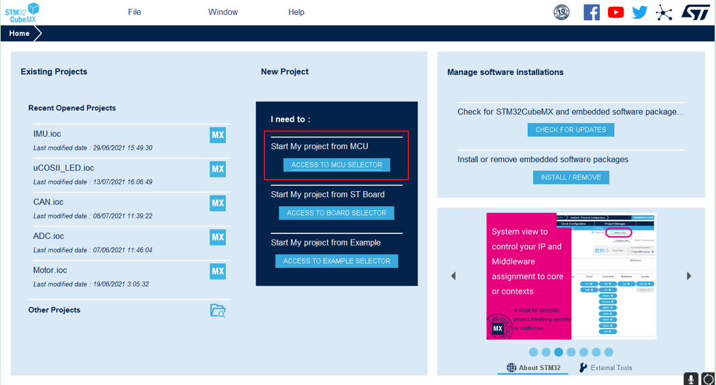Open Motor.ioc via its MX icon
This screenshot has width=716, height=385.
(218, 271)
